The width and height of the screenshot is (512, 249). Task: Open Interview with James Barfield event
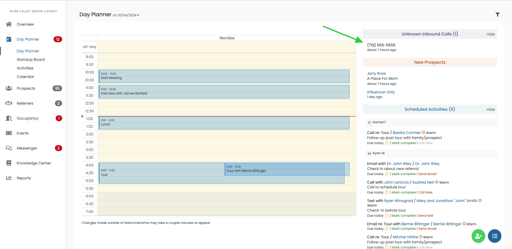tap(224, 92)
